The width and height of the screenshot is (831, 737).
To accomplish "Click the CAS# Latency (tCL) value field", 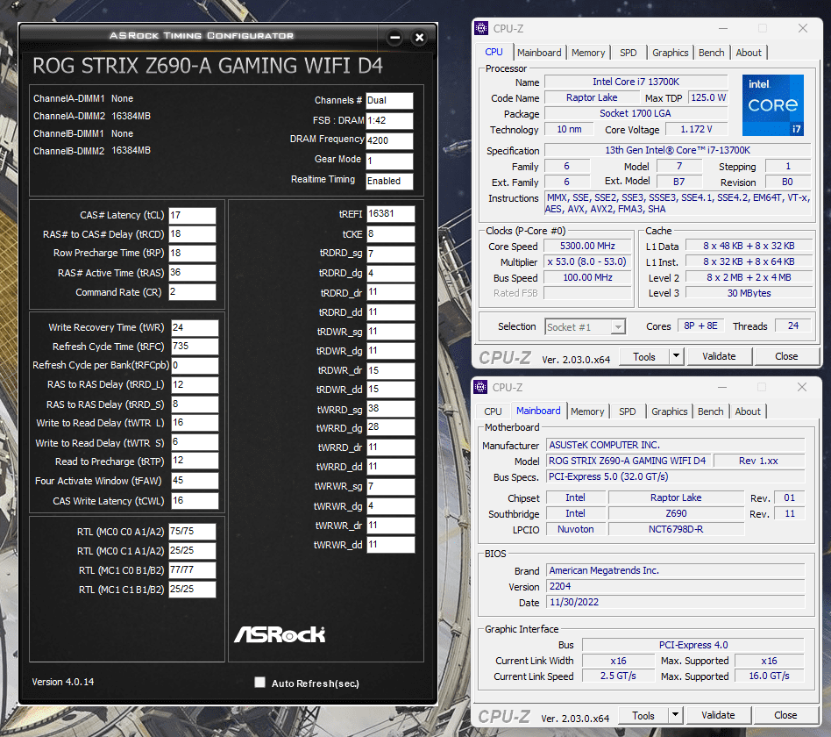I will pyautogui.click(x=192, y=216).
